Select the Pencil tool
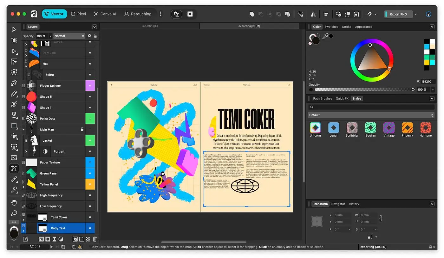Image resolution: width=444 pixels, height=258 pixels. pyautogui.click(x=14, y=94)
